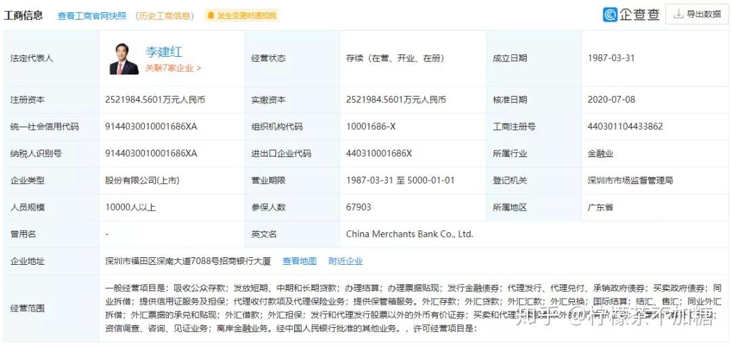
Task: Expand 关联7家企业 arrow link
Action: coord(173,68)
